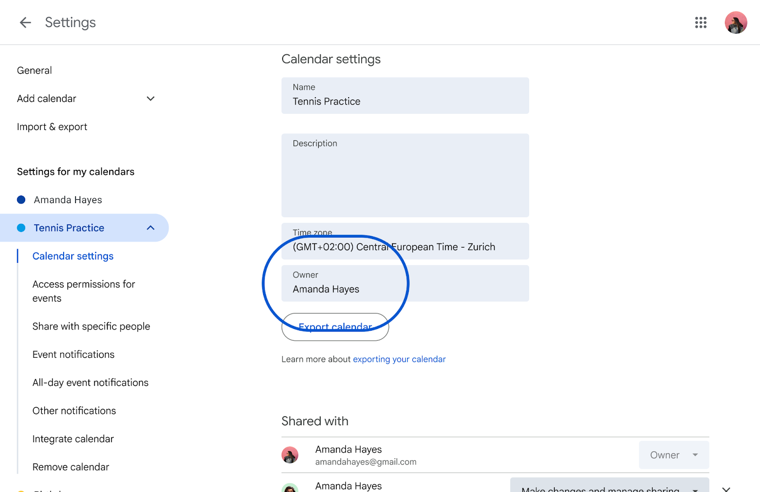Open the Google apps grid

(700, 22)
